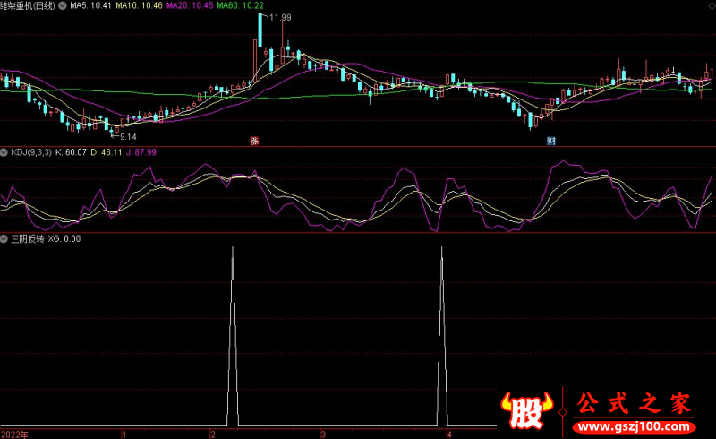Click the 11.99 high price label
The height and width of the screenshot is (439, 716).
pos(280,18)
